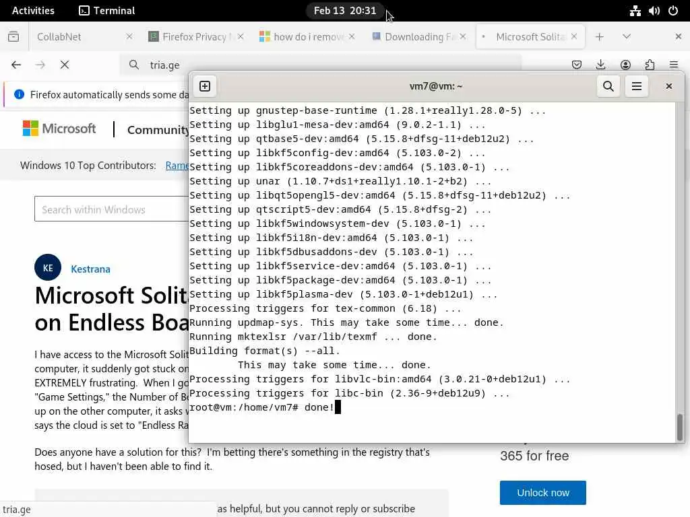Viewport: 690px width, 517px height.
Task: Open new terminal tab with plus icon
Action: (205, 86)
